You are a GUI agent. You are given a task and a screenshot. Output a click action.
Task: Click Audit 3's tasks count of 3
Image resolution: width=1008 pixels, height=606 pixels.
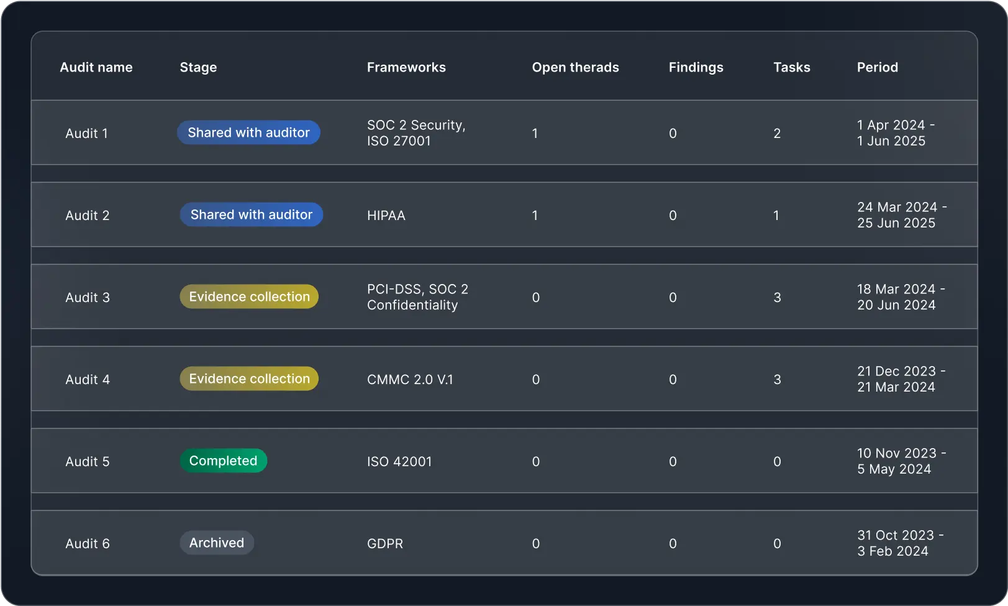[x=777, y=297]
